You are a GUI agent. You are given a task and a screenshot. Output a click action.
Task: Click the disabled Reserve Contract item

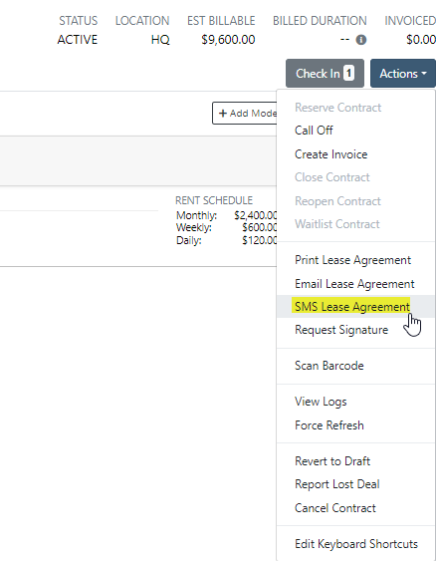pyautogui.click(x=355, y=108)
